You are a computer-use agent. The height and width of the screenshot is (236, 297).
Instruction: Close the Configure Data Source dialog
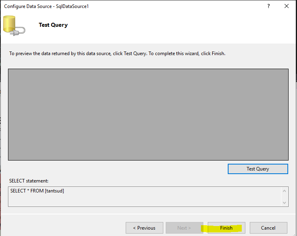[286, 6]
